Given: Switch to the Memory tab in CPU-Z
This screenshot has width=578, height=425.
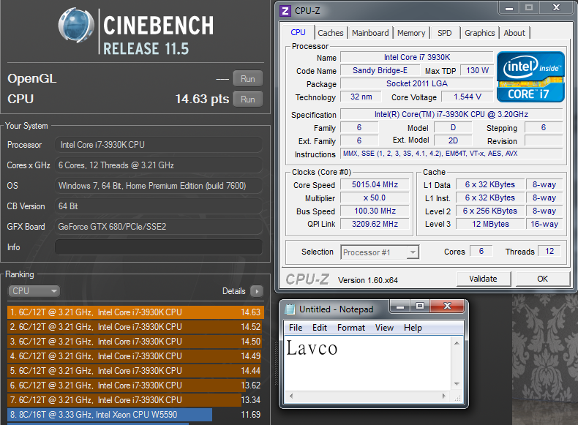Looking at the screenshot, I should (x=411, y=33).
